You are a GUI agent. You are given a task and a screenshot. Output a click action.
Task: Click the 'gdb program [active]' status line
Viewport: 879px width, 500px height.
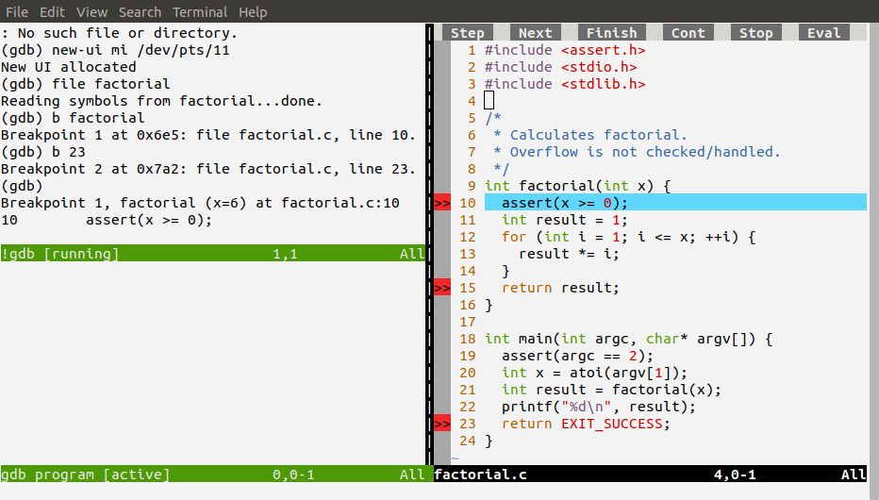click(x=217, y=475)
